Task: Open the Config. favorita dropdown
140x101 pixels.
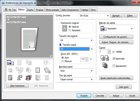Action: coord(94,16)
